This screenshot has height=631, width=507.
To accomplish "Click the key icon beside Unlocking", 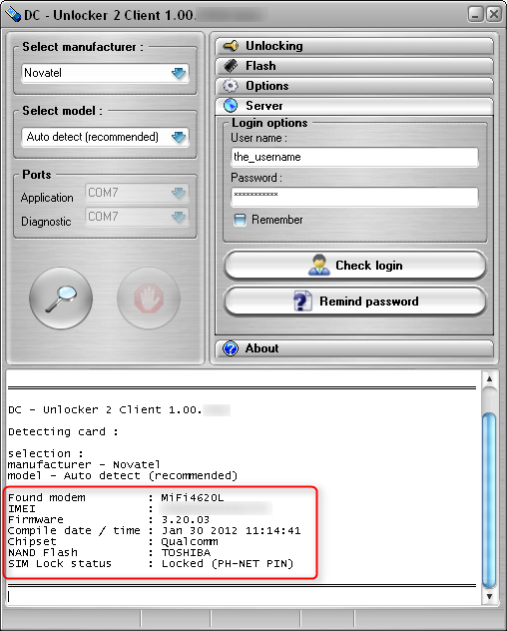I will point(231,46).
